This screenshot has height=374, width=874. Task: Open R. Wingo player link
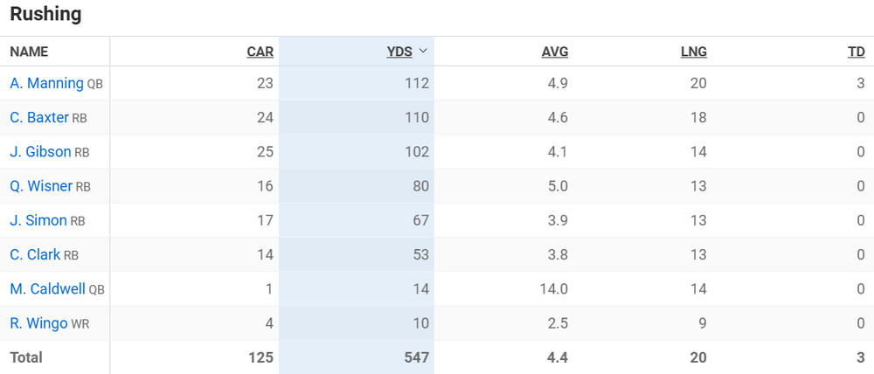pyautogui.click(x=38, y=323)
